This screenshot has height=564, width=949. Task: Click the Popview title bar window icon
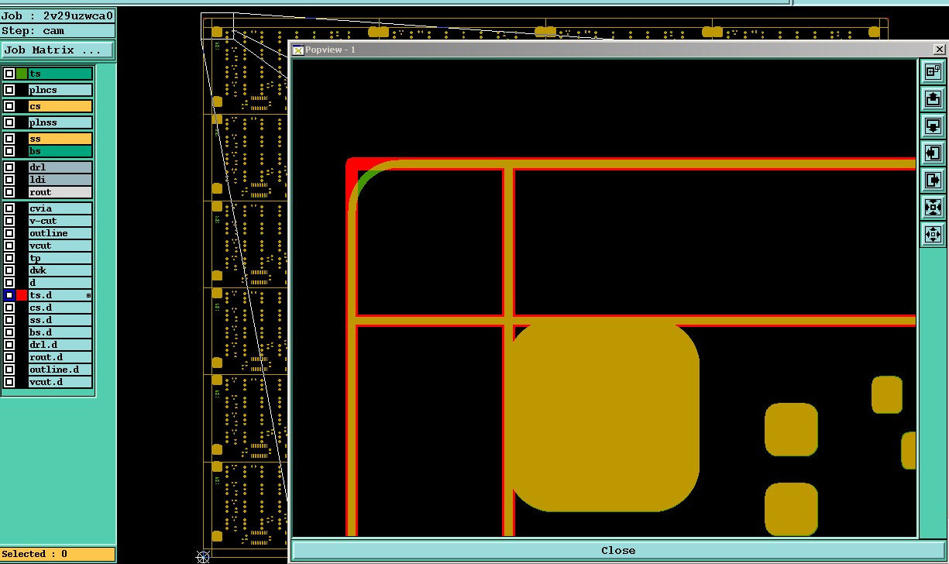click(x=297, y=50)
